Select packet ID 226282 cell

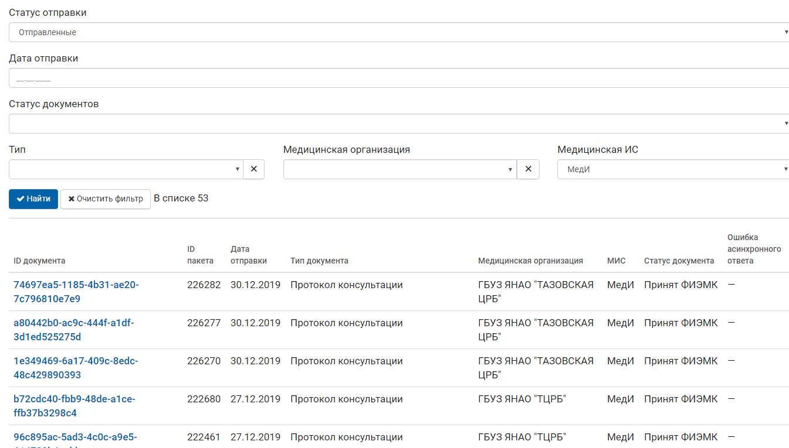[204, 285]
